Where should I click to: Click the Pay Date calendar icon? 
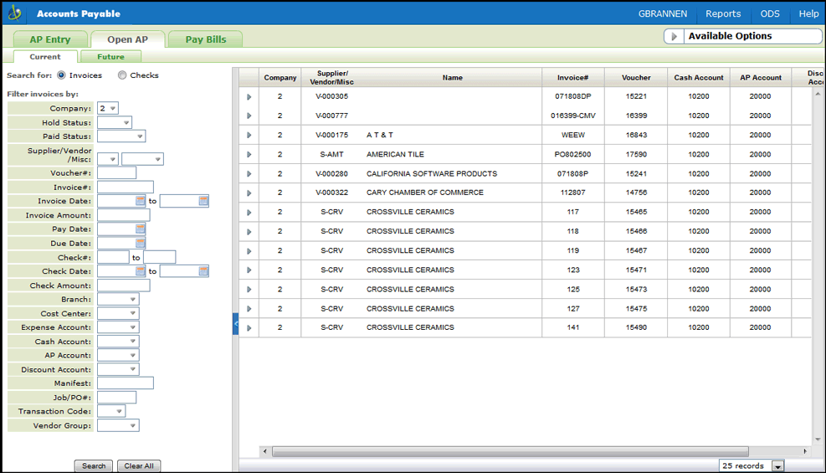click(141, 229)
